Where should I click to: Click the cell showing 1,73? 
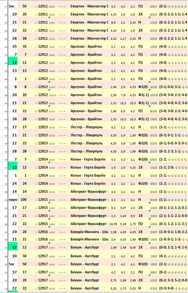tap(133, 224)
